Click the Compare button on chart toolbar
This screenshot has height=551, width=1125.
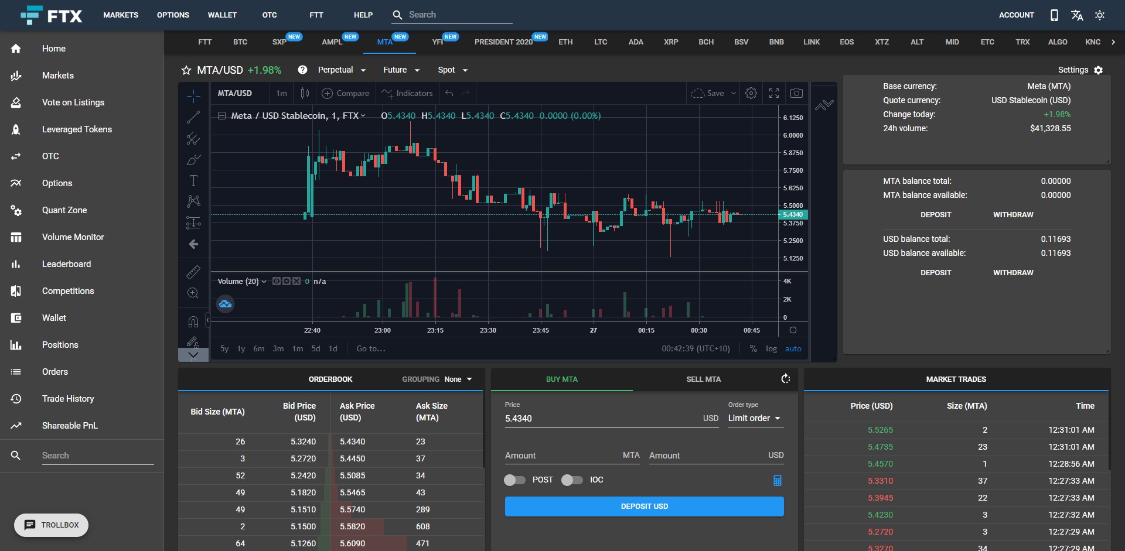[346, 93]
